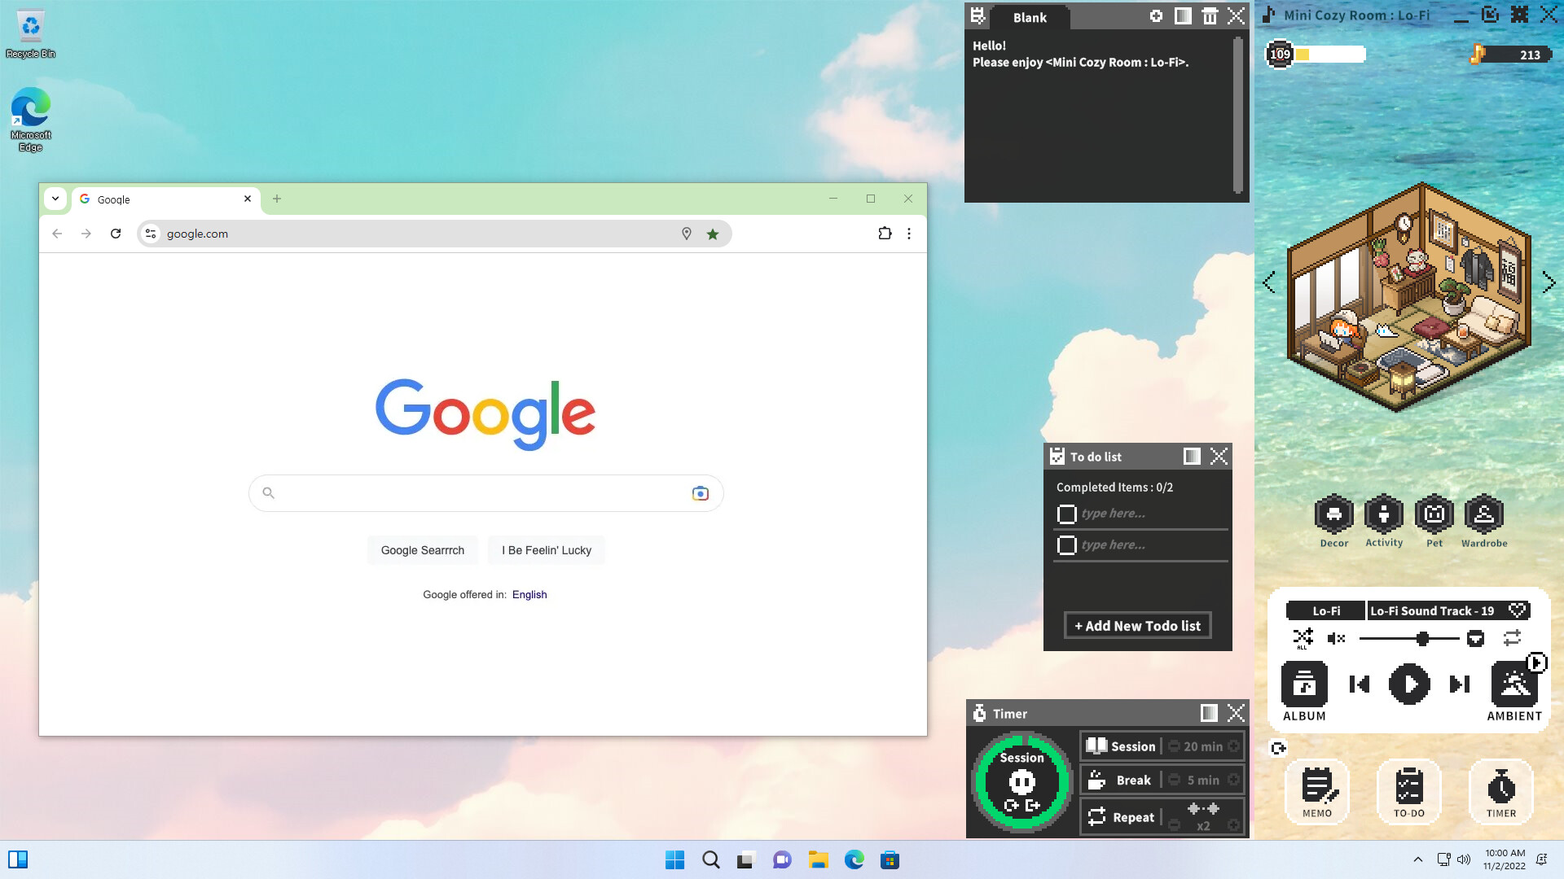Open the Timer widget icon
Viewport: 1564px width, 879px height.
pos(1500,791)
